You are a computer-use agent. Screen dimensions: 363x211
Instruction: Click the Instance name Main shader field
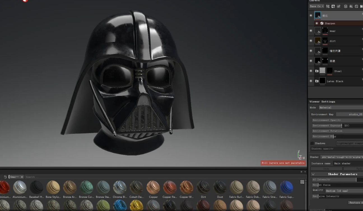[348, 163]
